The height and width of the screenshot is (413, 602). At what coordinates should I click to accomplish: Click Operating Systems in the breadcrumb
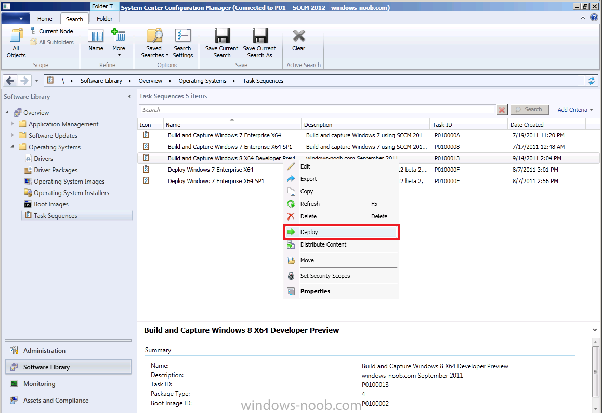coord(202,81)
